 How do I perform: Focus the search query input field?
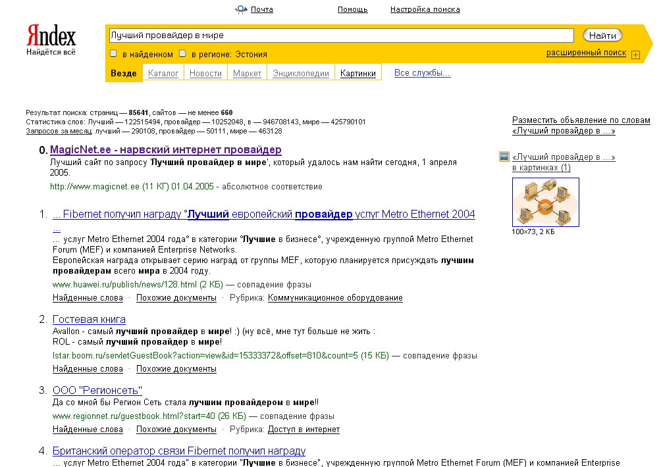[342, 36]
